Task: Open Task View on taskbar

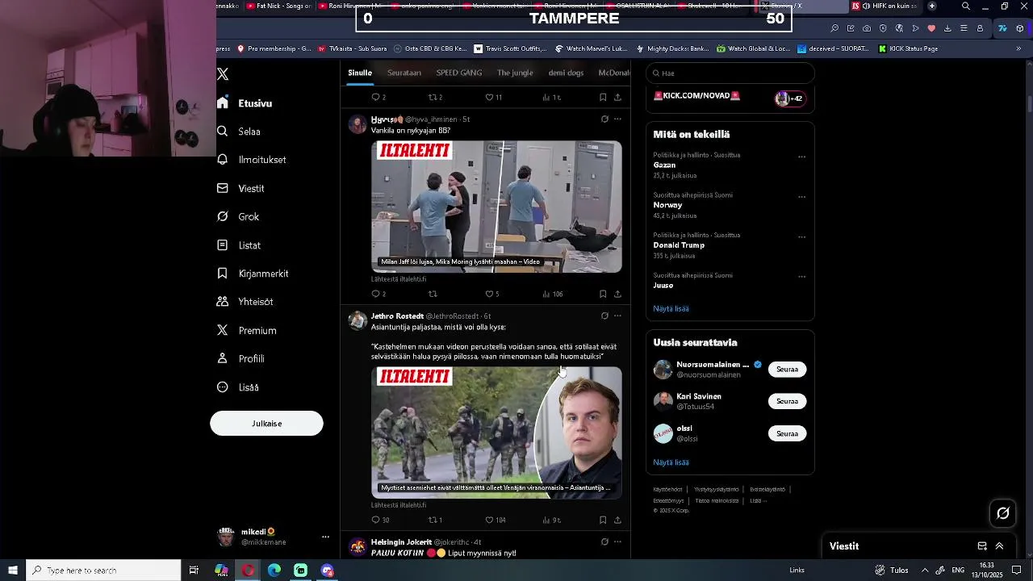Action: coord(194,571)
